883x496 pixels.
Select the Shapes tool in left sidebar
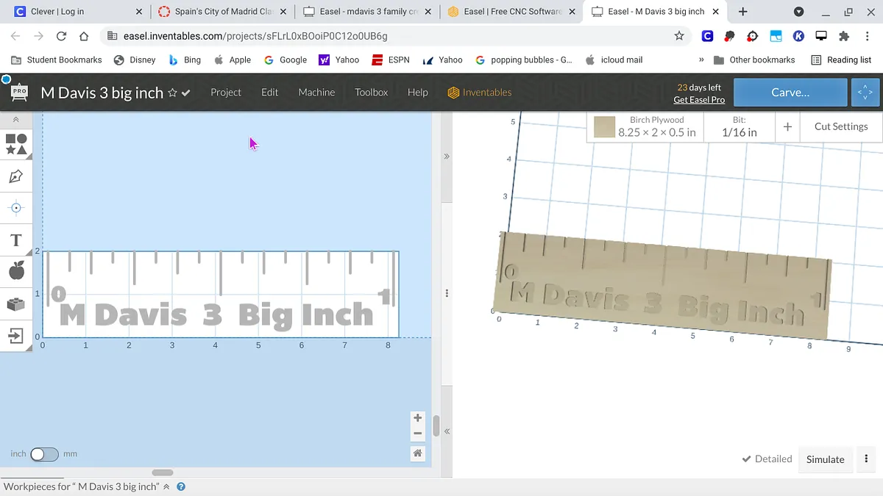pos(16,144)
